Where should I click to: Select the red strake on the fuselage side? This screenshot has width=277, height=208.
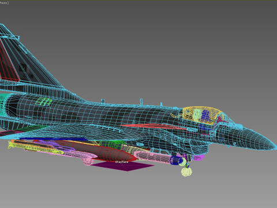pos(154,127)
